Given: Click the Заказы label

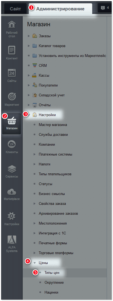Looking at the screenshot, I should pos(45,36).
